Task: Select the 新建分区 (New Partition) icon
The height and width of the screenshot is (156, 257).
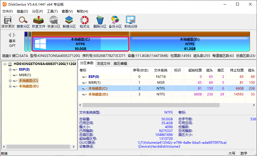Action: click(69, 22)
